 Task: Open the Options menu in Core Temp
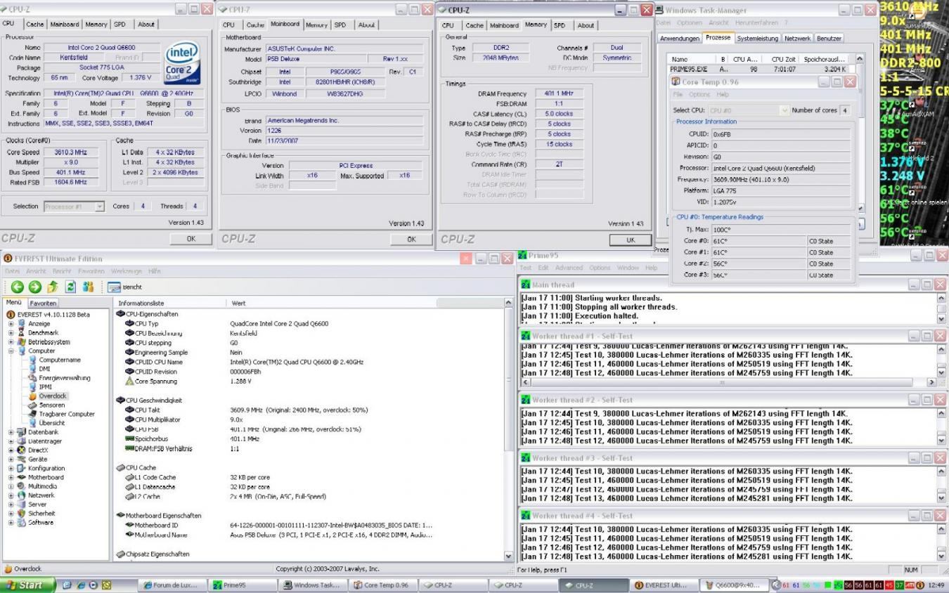click(x=699, y=94)
